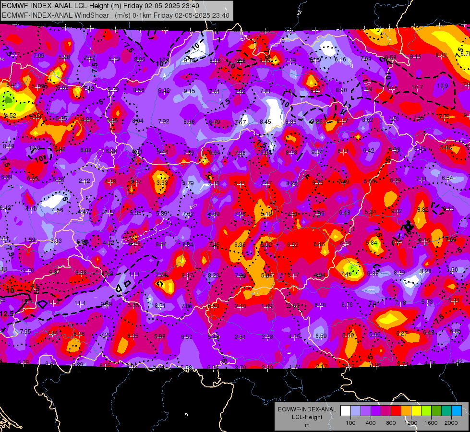Screen dimensions: 470x432
Task: Select the white legend color swatch
Action: coord(345,411)
